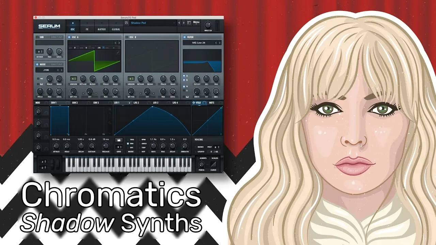436x245 pixels.
Task: Toggle the NOISE oscillator on/off
Action: 37,64
